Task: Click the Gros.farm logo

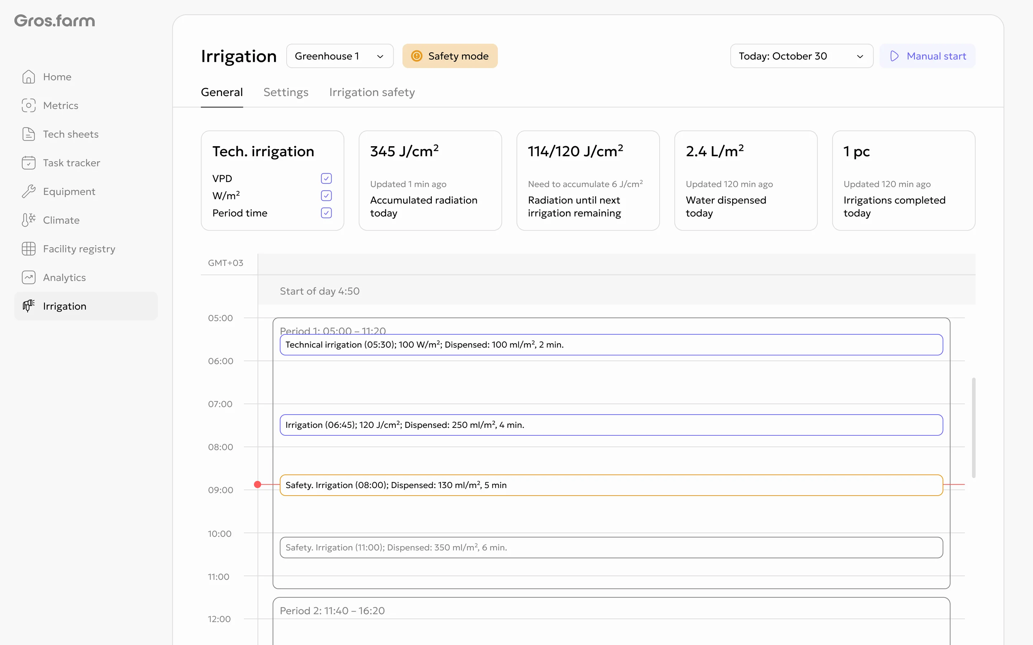Action: (55, 20)
